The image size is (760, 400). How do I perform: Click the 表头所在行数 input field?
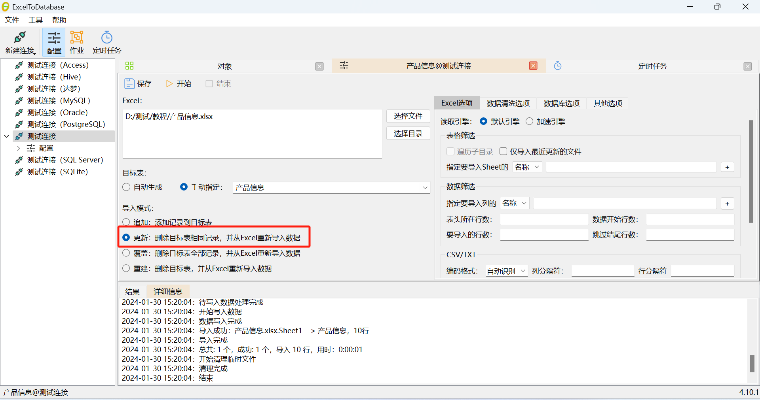point(544,219)
